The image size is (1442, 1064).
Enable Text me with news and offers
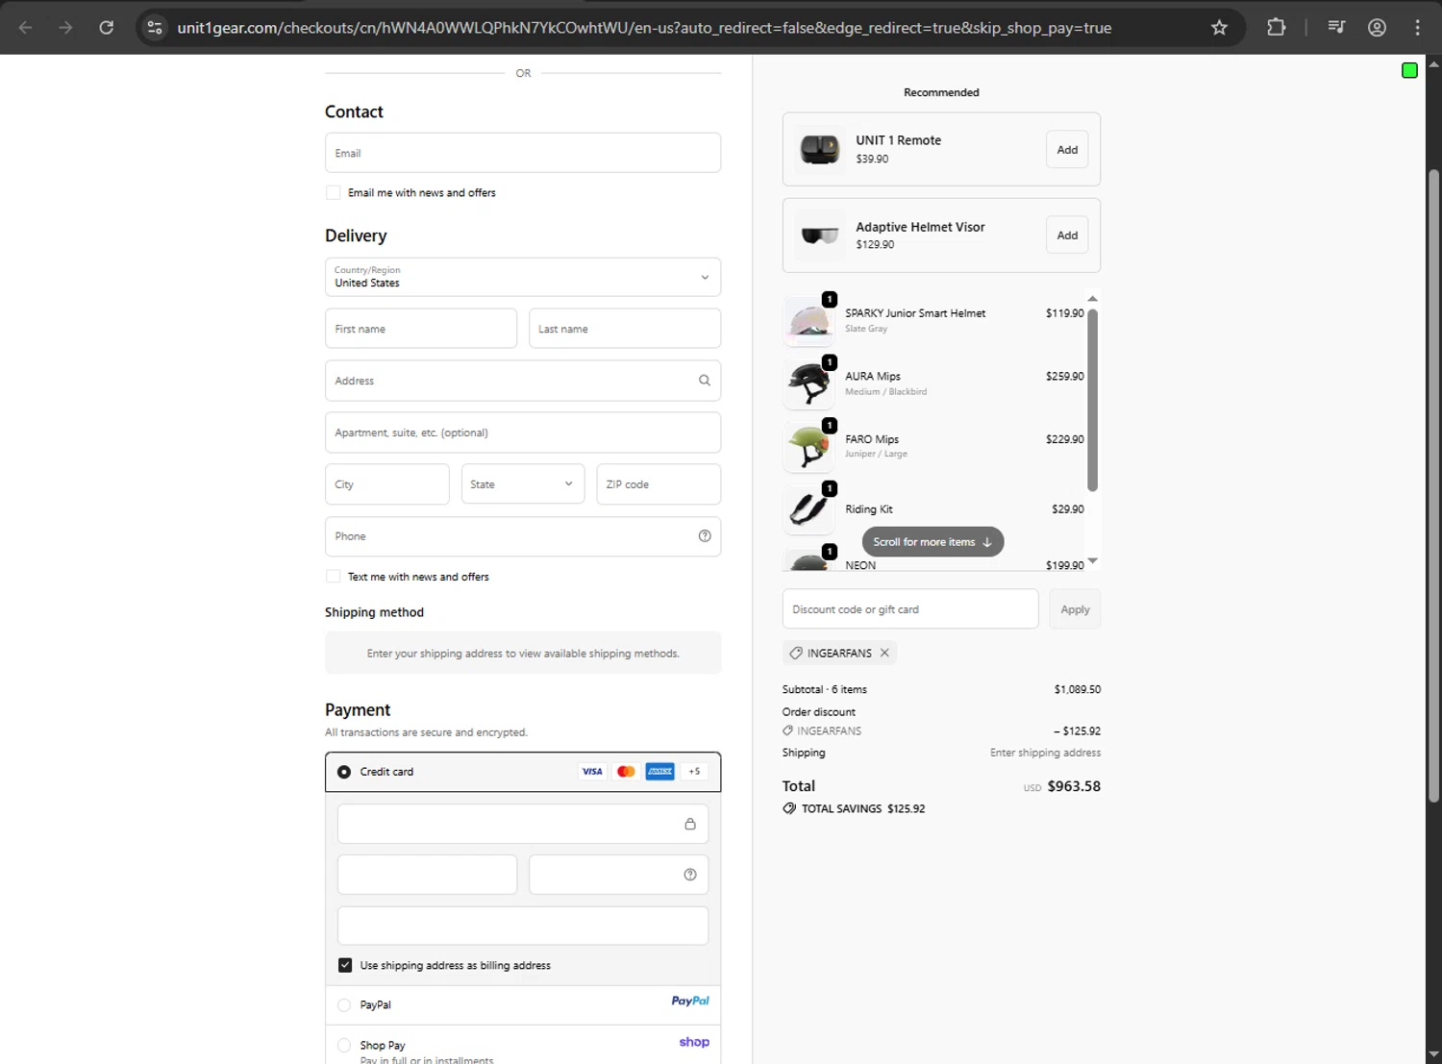click(334, 577)
